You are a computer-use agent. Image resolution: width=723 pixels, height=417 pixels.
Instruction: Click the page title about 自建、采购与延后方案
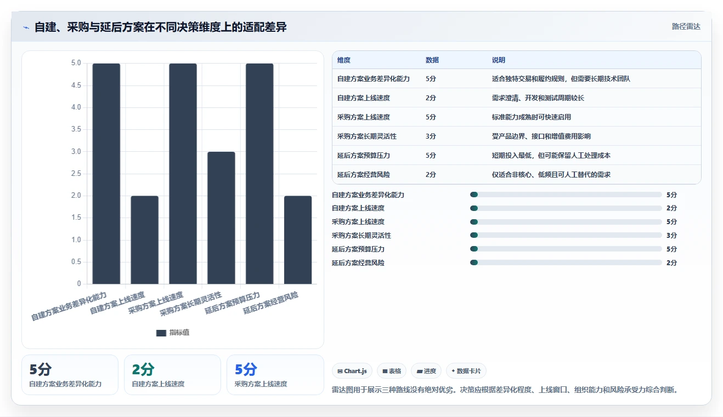(x=161, y=27)
